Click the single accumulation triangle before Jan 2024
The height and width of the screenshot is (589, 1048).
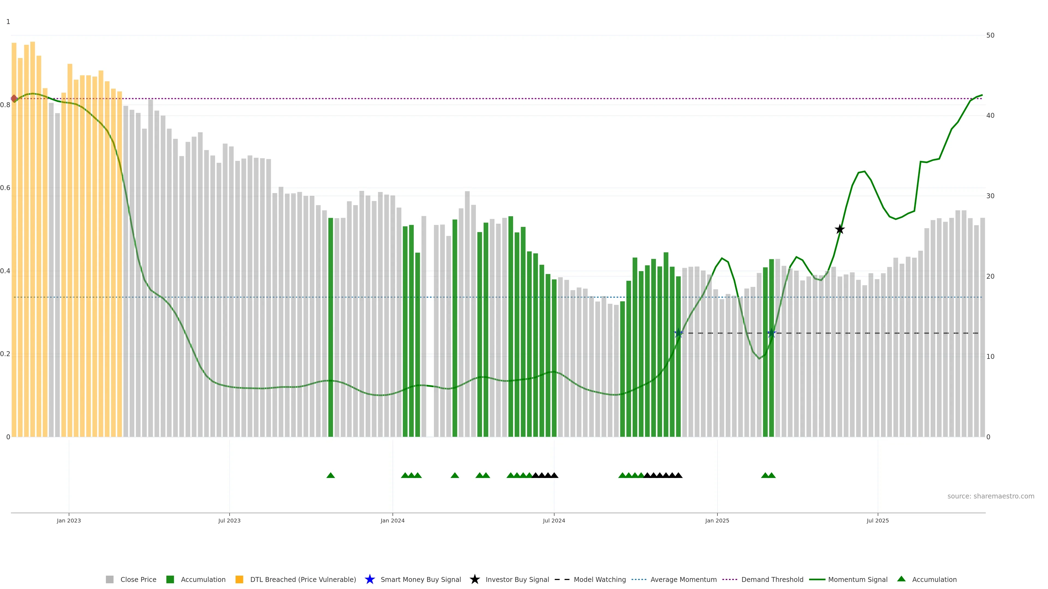point(330,475)
